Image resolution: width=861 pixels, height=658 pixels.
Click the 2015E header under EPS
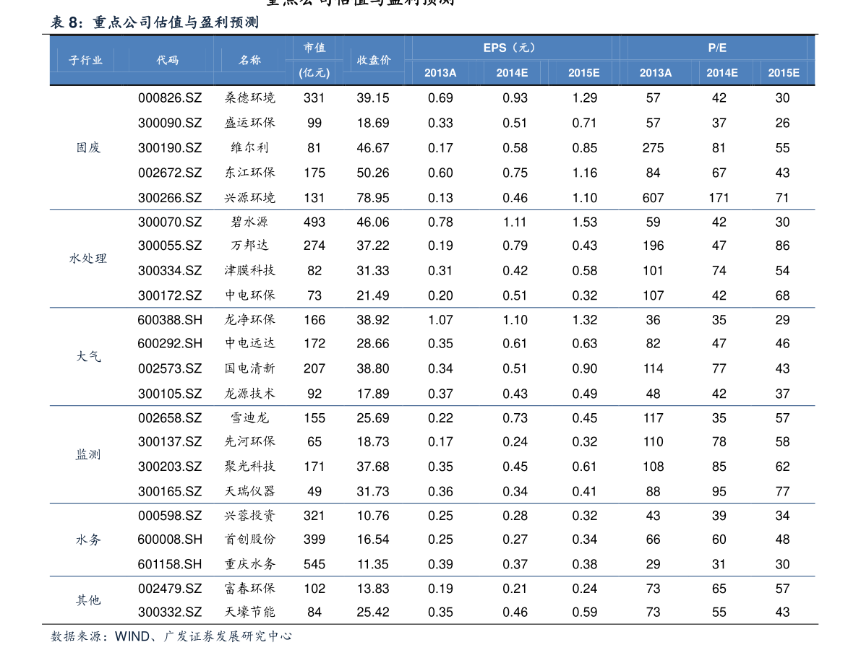tap(583, 73)
